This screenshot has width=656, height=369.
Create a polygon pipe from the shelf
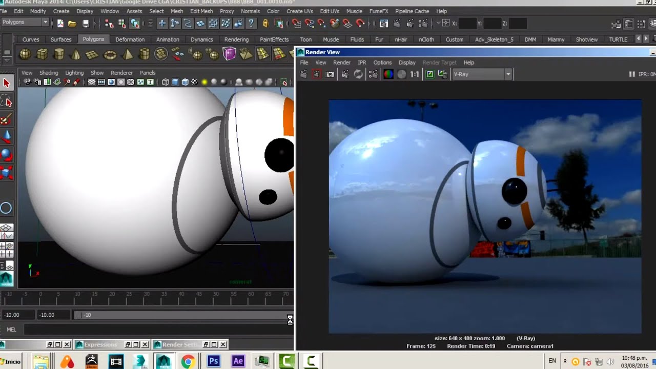tap(144, 54)
